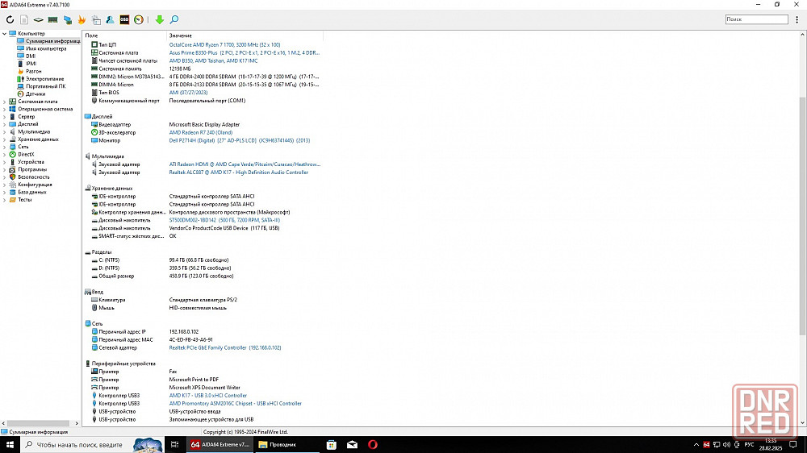Expand the Системная плата tree node

4,102
